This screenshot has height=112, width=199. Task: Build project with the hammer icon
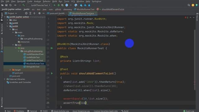[x=24, y=5]
